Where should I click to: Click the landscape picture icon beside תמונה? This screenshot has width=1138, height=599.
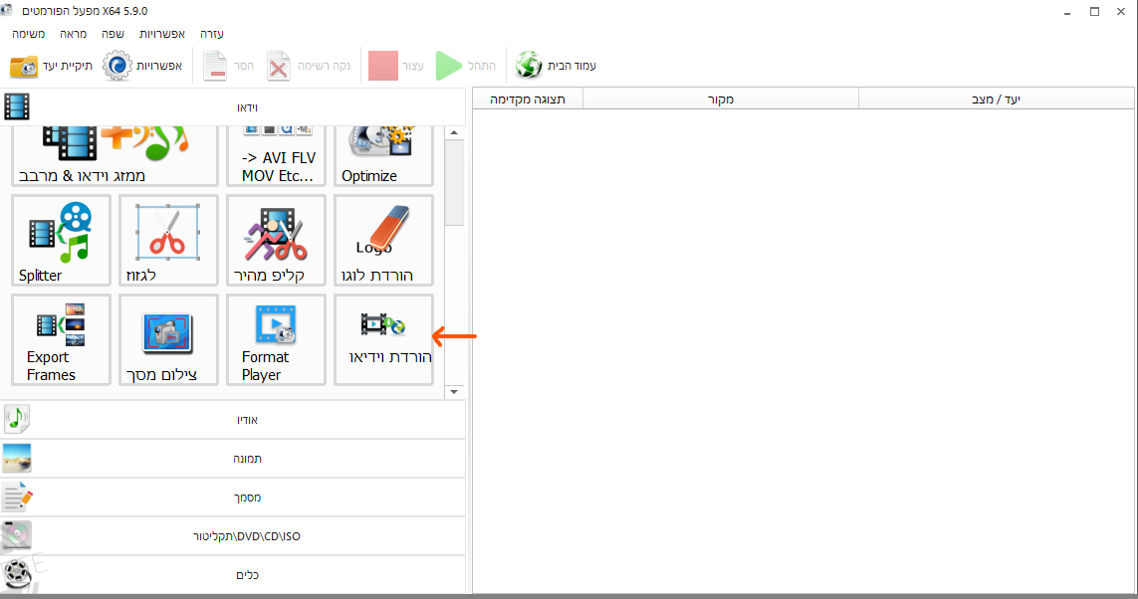coord(17,459)
